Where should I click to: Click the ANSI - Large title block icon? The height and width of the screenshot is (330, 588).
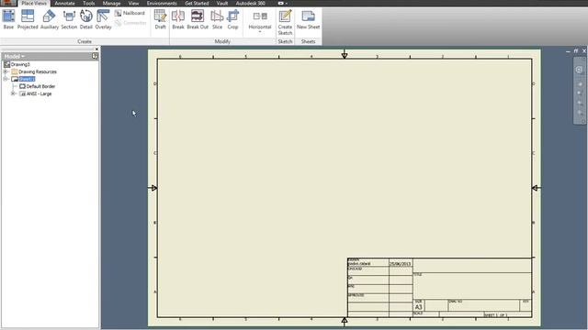tap(22, 93)
